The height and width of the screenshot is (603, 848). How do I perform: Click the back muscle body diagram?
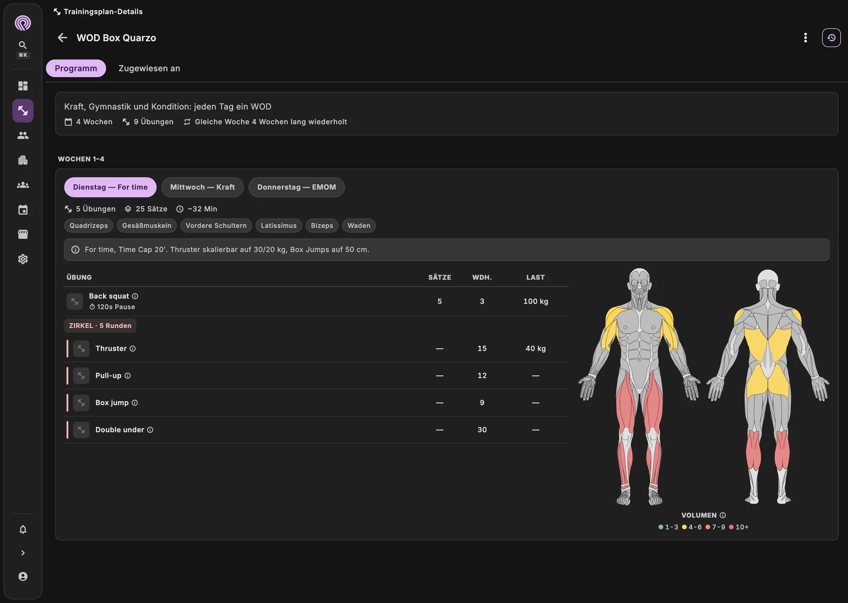pos(768,386)
